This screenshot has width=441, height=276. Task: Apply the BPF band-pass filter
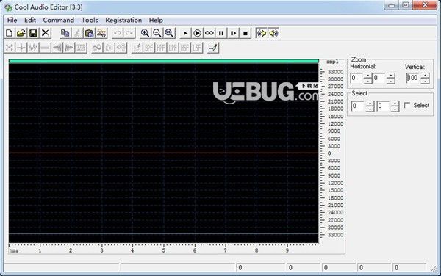(x=149, y=48)
